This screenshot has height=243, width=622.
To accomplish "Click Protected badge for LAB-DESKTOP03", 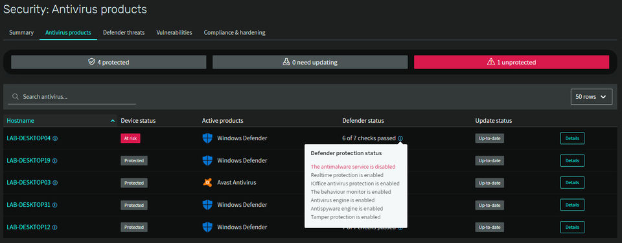I will coord(134,183).
